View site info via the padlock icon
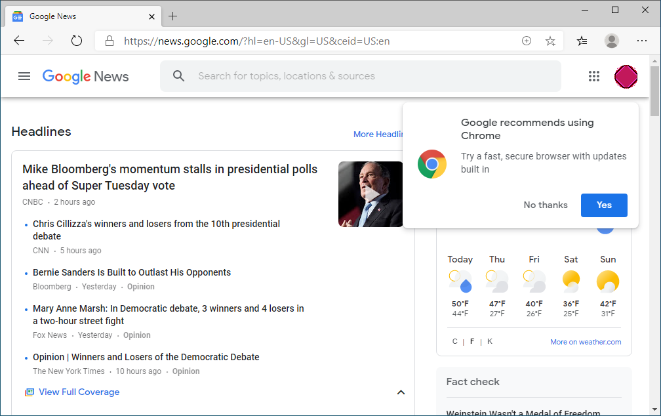 tap(110, 41)
